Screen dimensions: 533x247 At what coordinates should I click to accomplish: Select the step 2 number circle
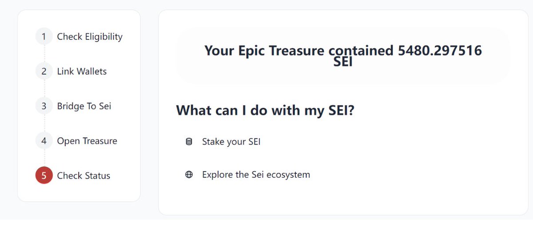click(44, 71)
